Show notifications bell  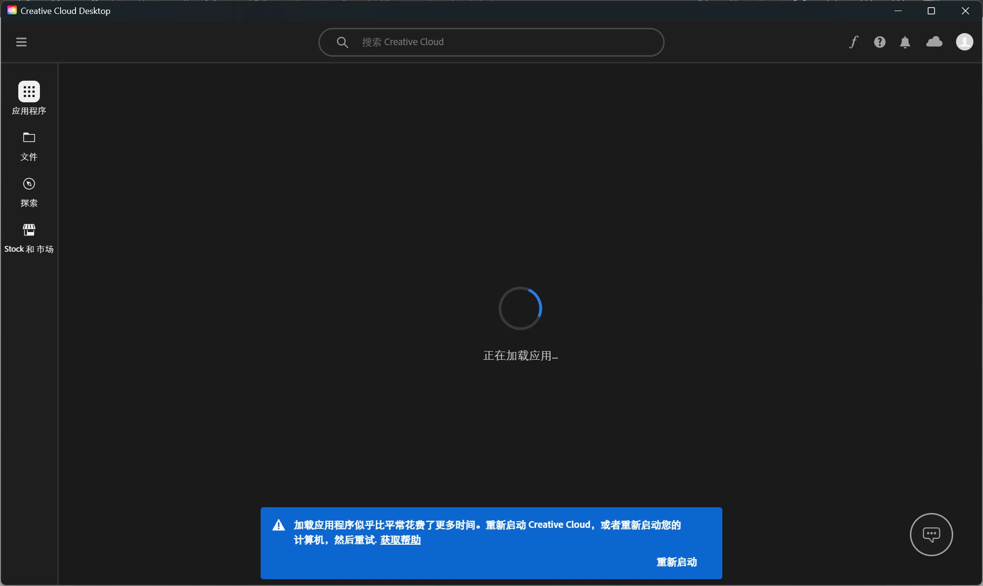[905, 42]
